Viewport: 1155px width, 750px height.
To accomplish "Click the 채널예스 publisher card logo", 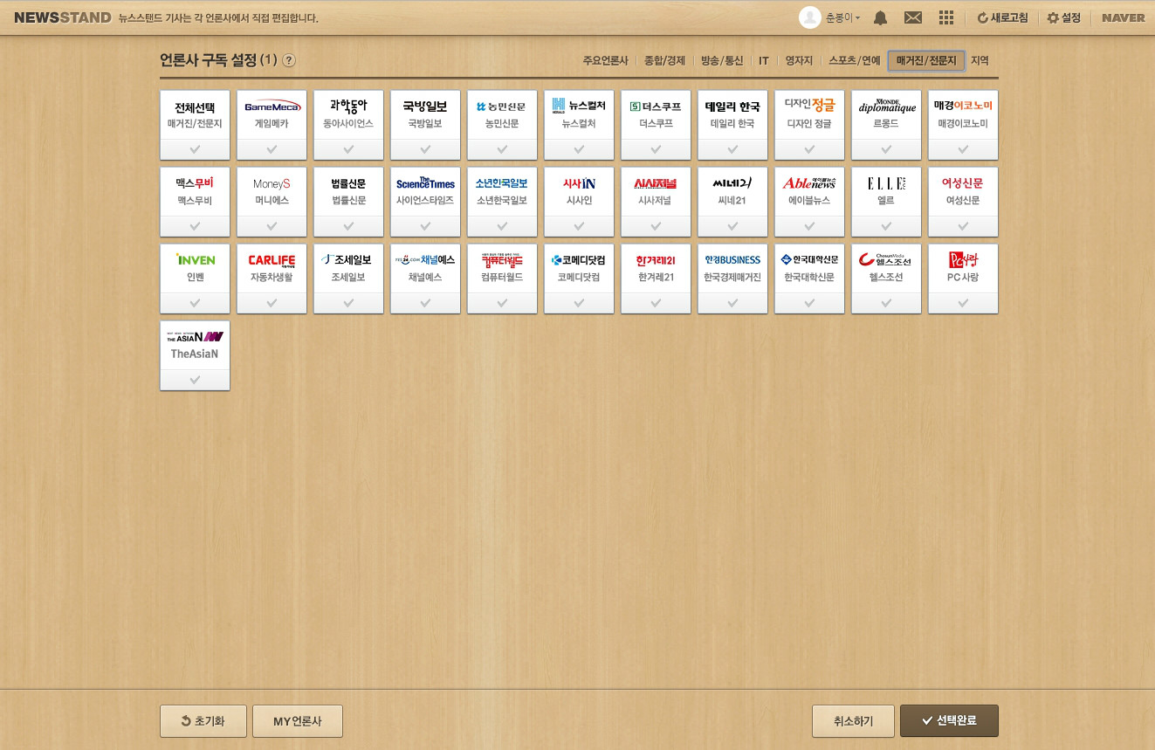I will pos(425,260).
